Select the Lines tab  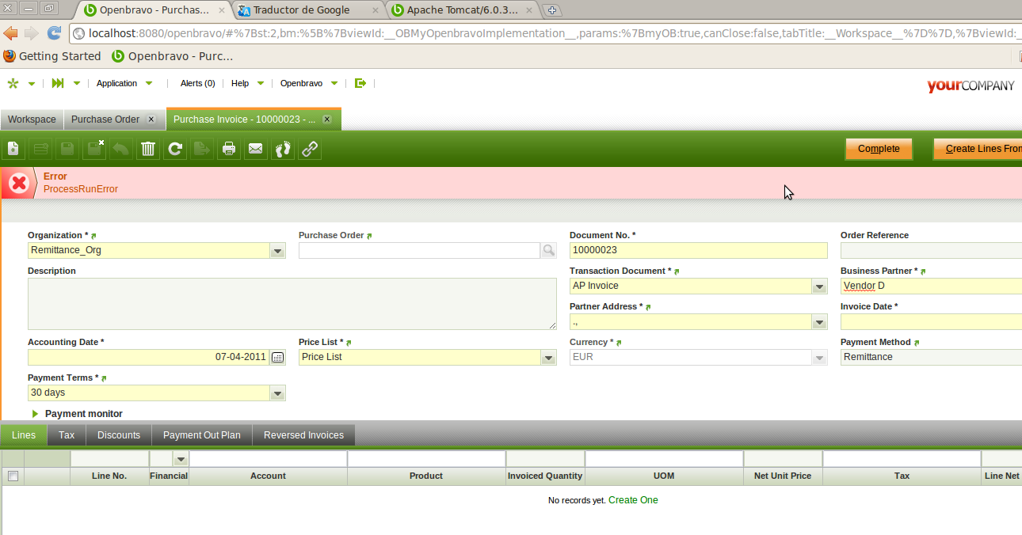tap(24, 435)
